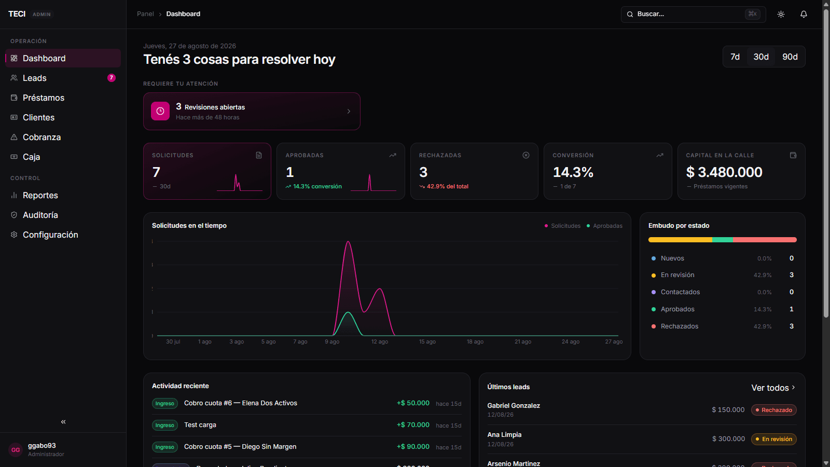Click the Embudo por estado color bar
Screen dimensions: 830x467
point(722,240)
